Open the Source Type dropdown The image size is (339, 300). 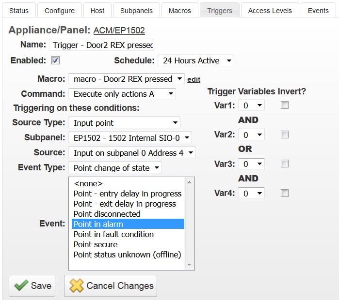124,123
